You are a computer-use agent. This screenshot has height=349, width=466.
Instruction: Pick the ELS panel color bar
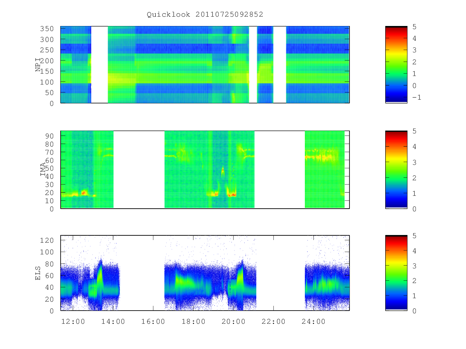point(396,273)
